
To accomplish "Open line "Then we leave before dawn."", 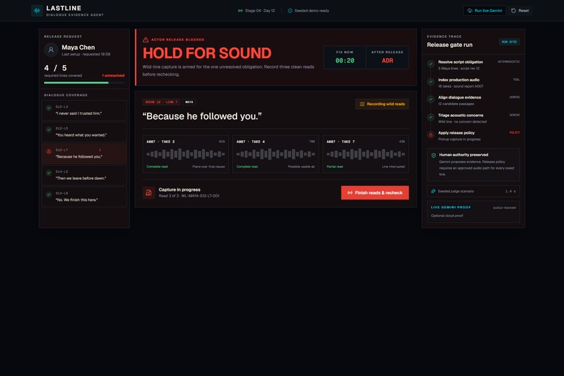I will coord(84,175).
